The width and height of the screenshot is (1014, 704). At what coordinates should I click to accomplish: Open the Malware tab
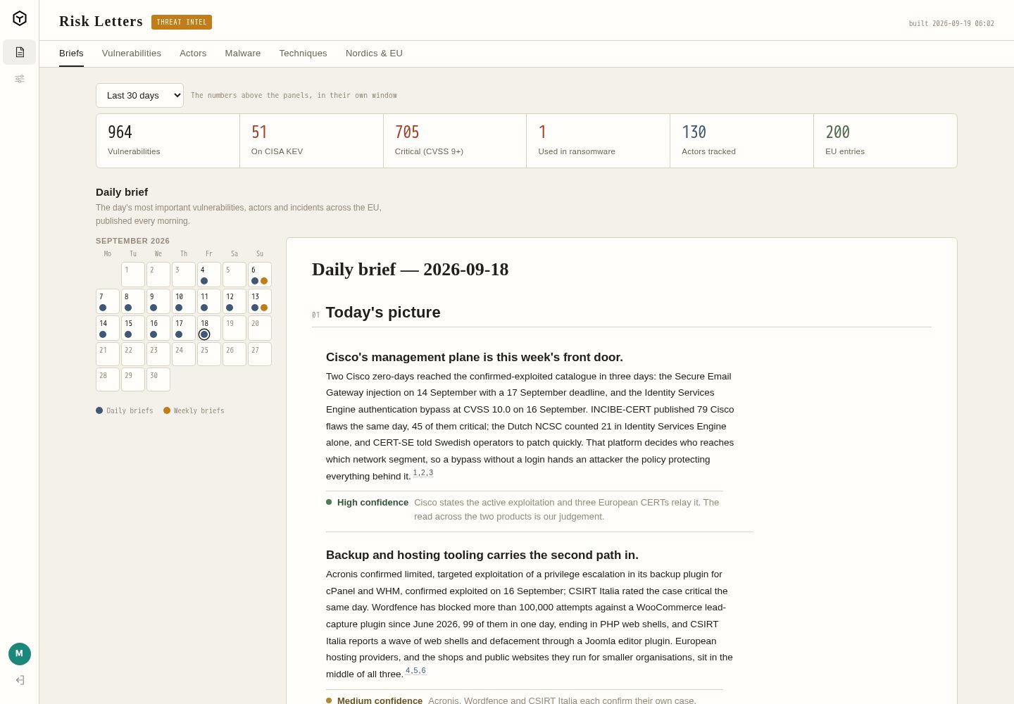pyautogui.click(x=243, y=54)
